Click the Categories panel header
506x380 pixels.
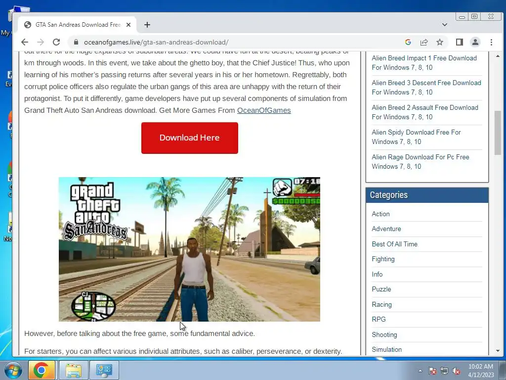tap(427, 195)
